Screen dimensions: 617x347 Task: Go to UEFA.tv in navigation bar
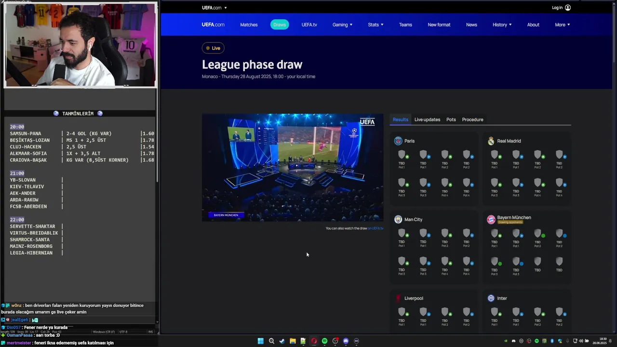pos(309,25)
